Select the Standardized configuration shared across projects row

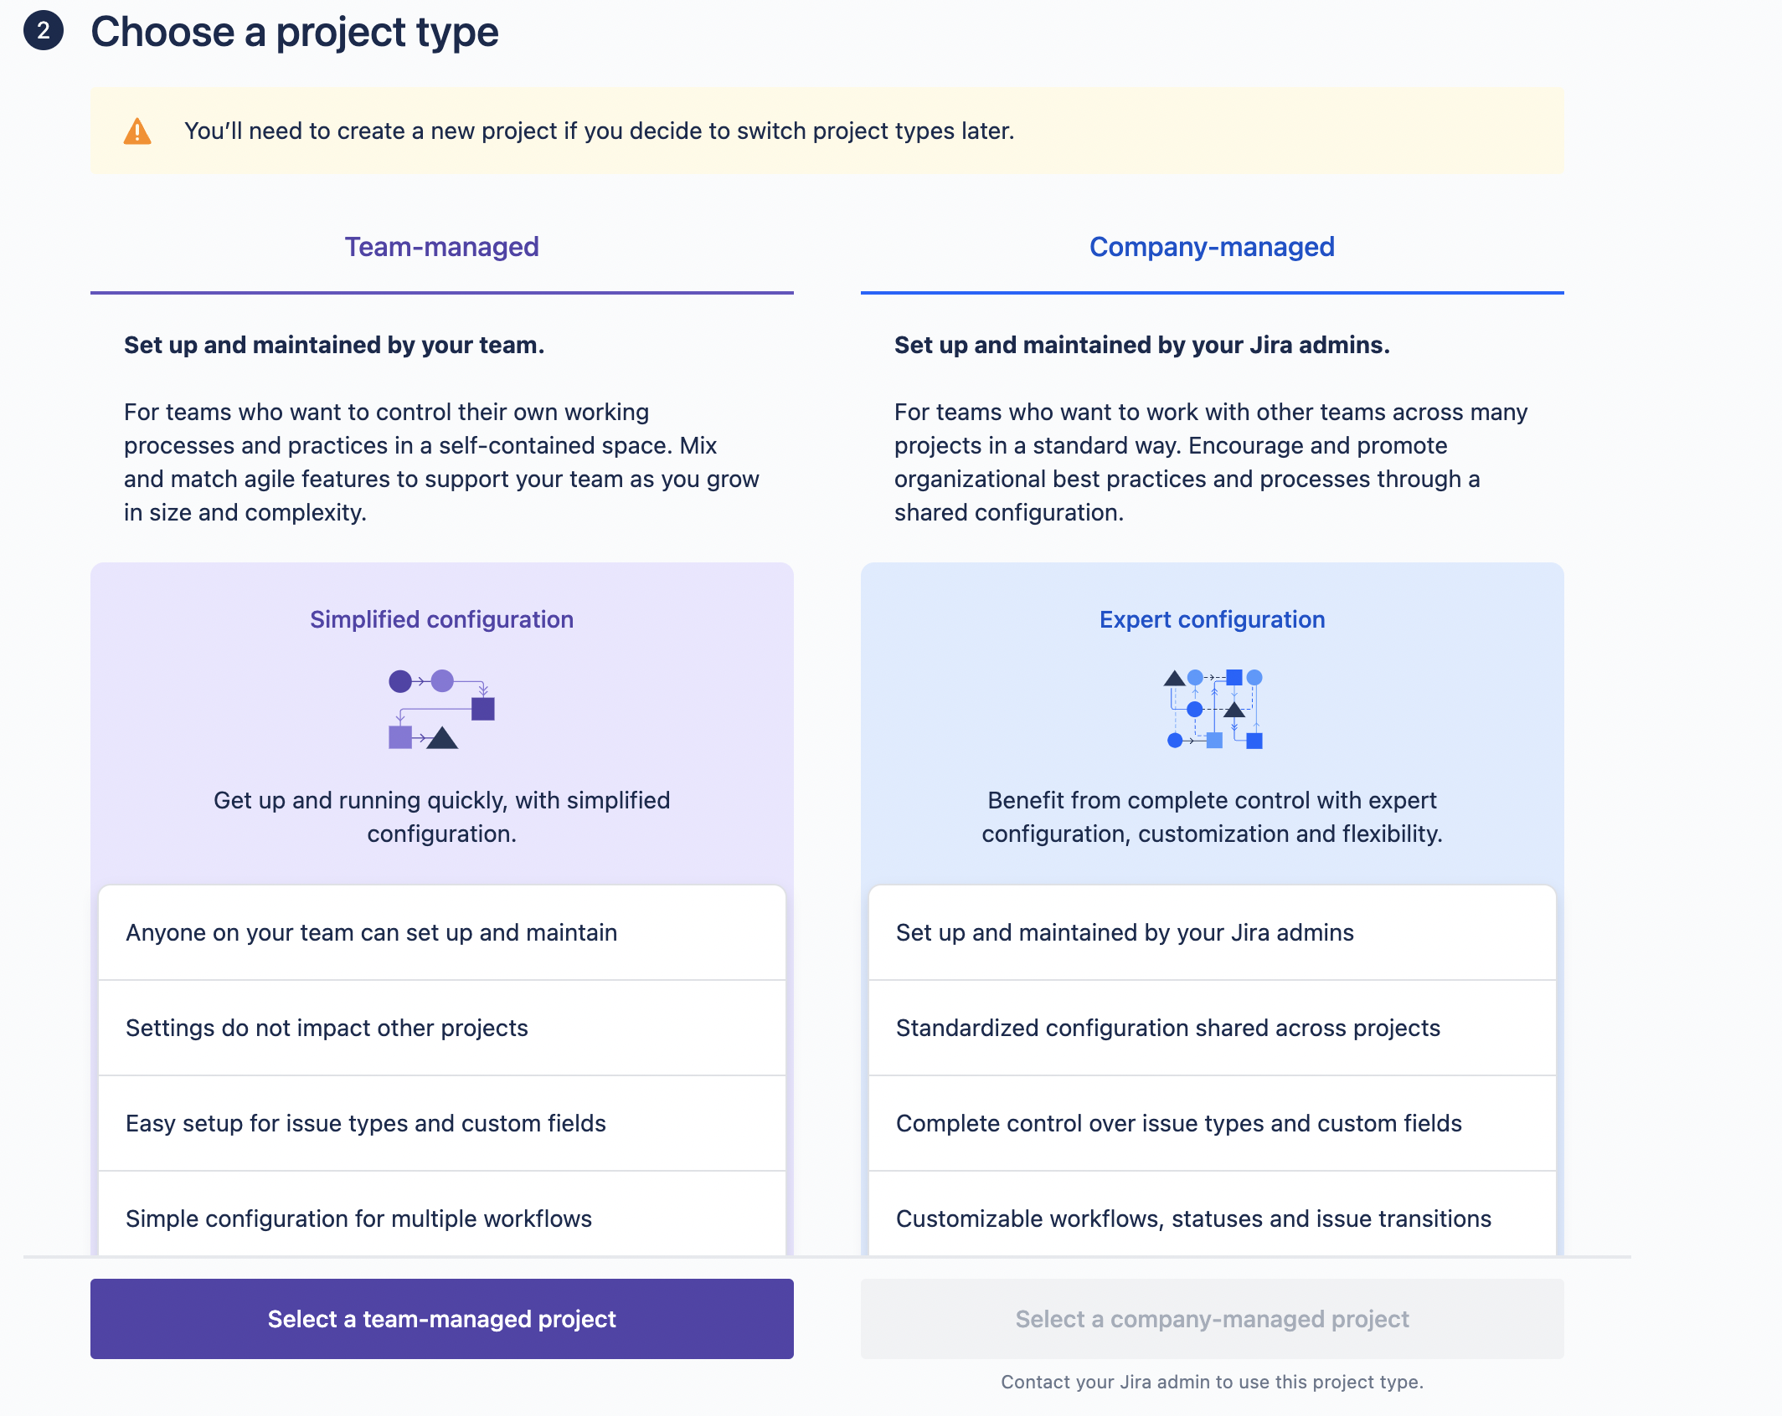click(1212, 1028)
